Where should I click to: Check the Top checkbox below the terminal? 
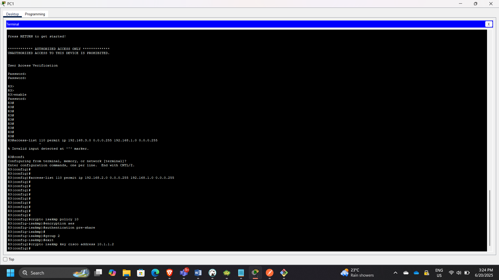[5, 259]
